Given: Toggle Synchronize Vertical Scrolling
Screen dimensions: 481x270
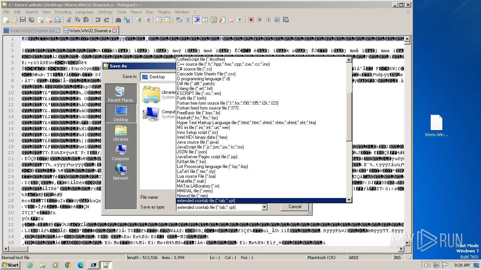Looking at the screenshot, I should click(159, 20).
